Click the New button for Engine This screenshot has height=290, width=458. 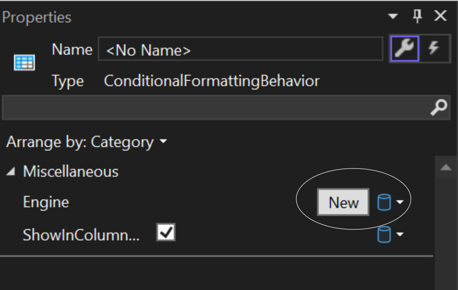pyautogui.click(x=343, y=202)
